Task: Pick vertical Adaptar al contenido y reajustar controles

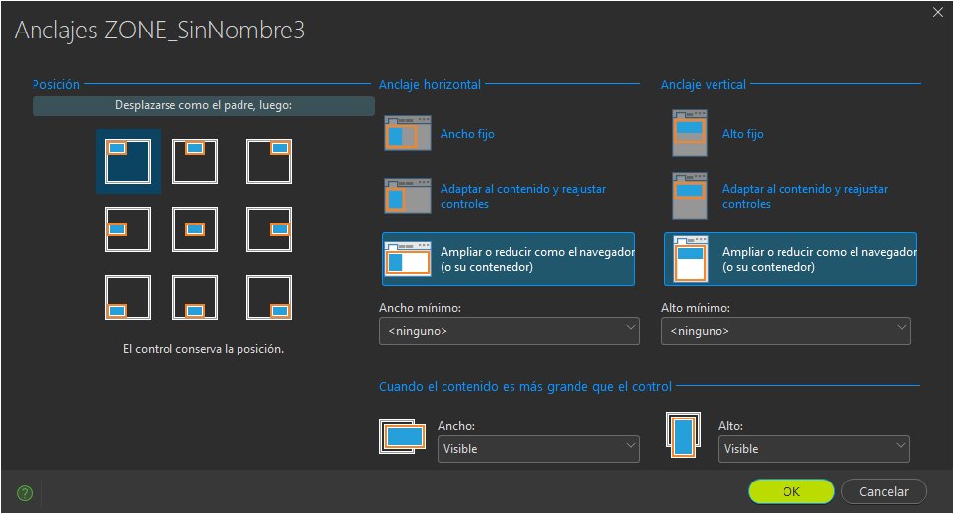Action: pos(805,196)
